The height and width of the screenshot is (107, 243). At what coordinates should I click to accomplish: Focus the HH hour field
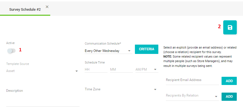coord(96,69)
